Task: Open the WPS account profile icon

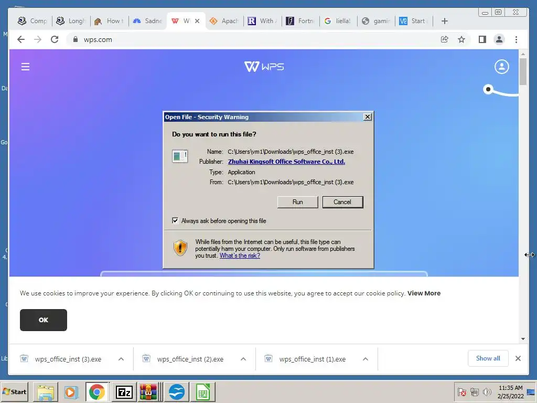Action: [501, 67]
